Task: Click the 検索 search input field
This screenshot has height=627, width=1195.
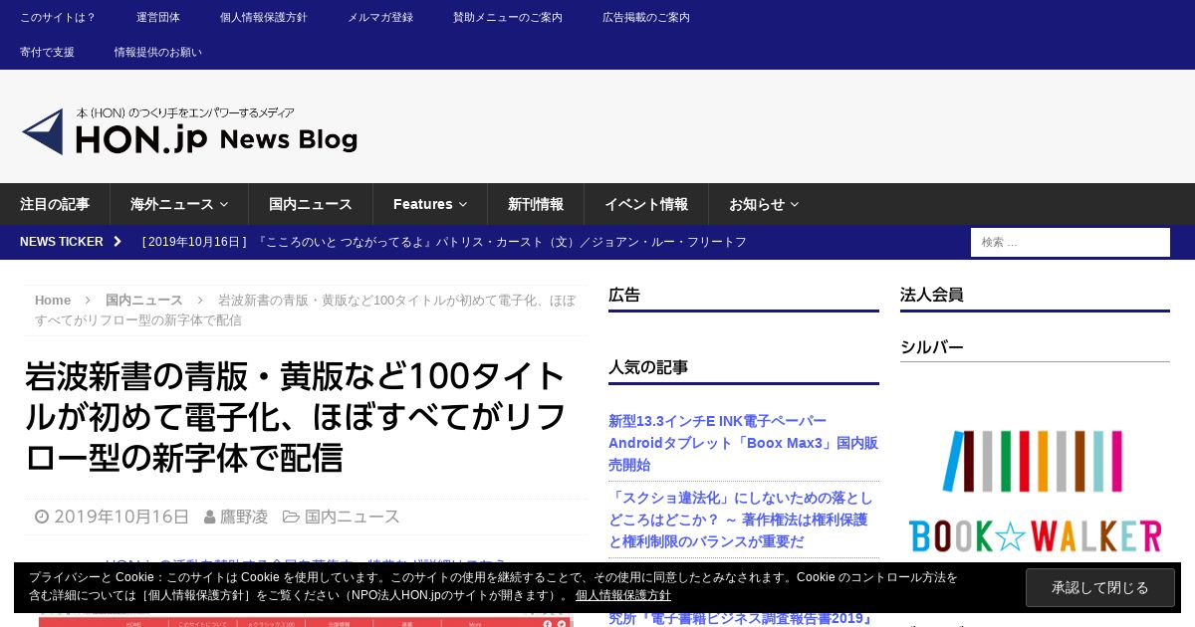Action: pyautogui.click(x=1071, y=242)
